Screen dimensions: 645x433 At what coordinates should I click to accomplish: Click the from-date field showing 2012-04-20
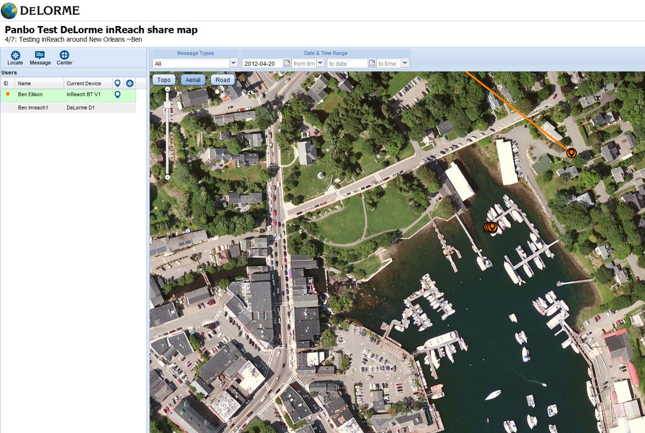[x=263, y=63]
